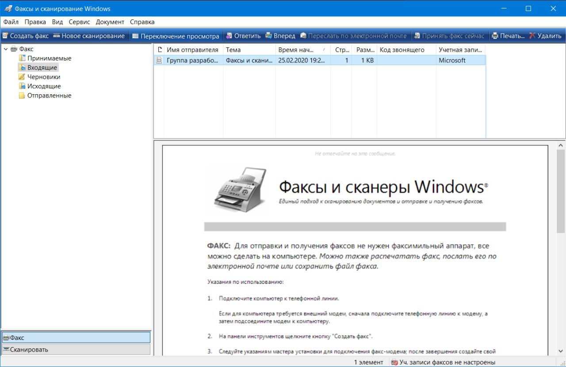Select the Факс root tree item
Image resolution: width=566 pixels, height=367 pixels.
pos(26,49)
